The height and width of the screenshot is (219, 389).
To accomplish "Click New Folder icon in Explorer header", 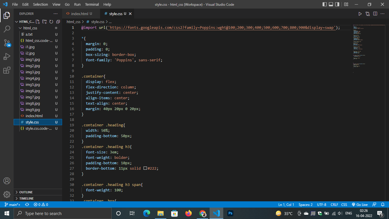I will coord(44,22).
